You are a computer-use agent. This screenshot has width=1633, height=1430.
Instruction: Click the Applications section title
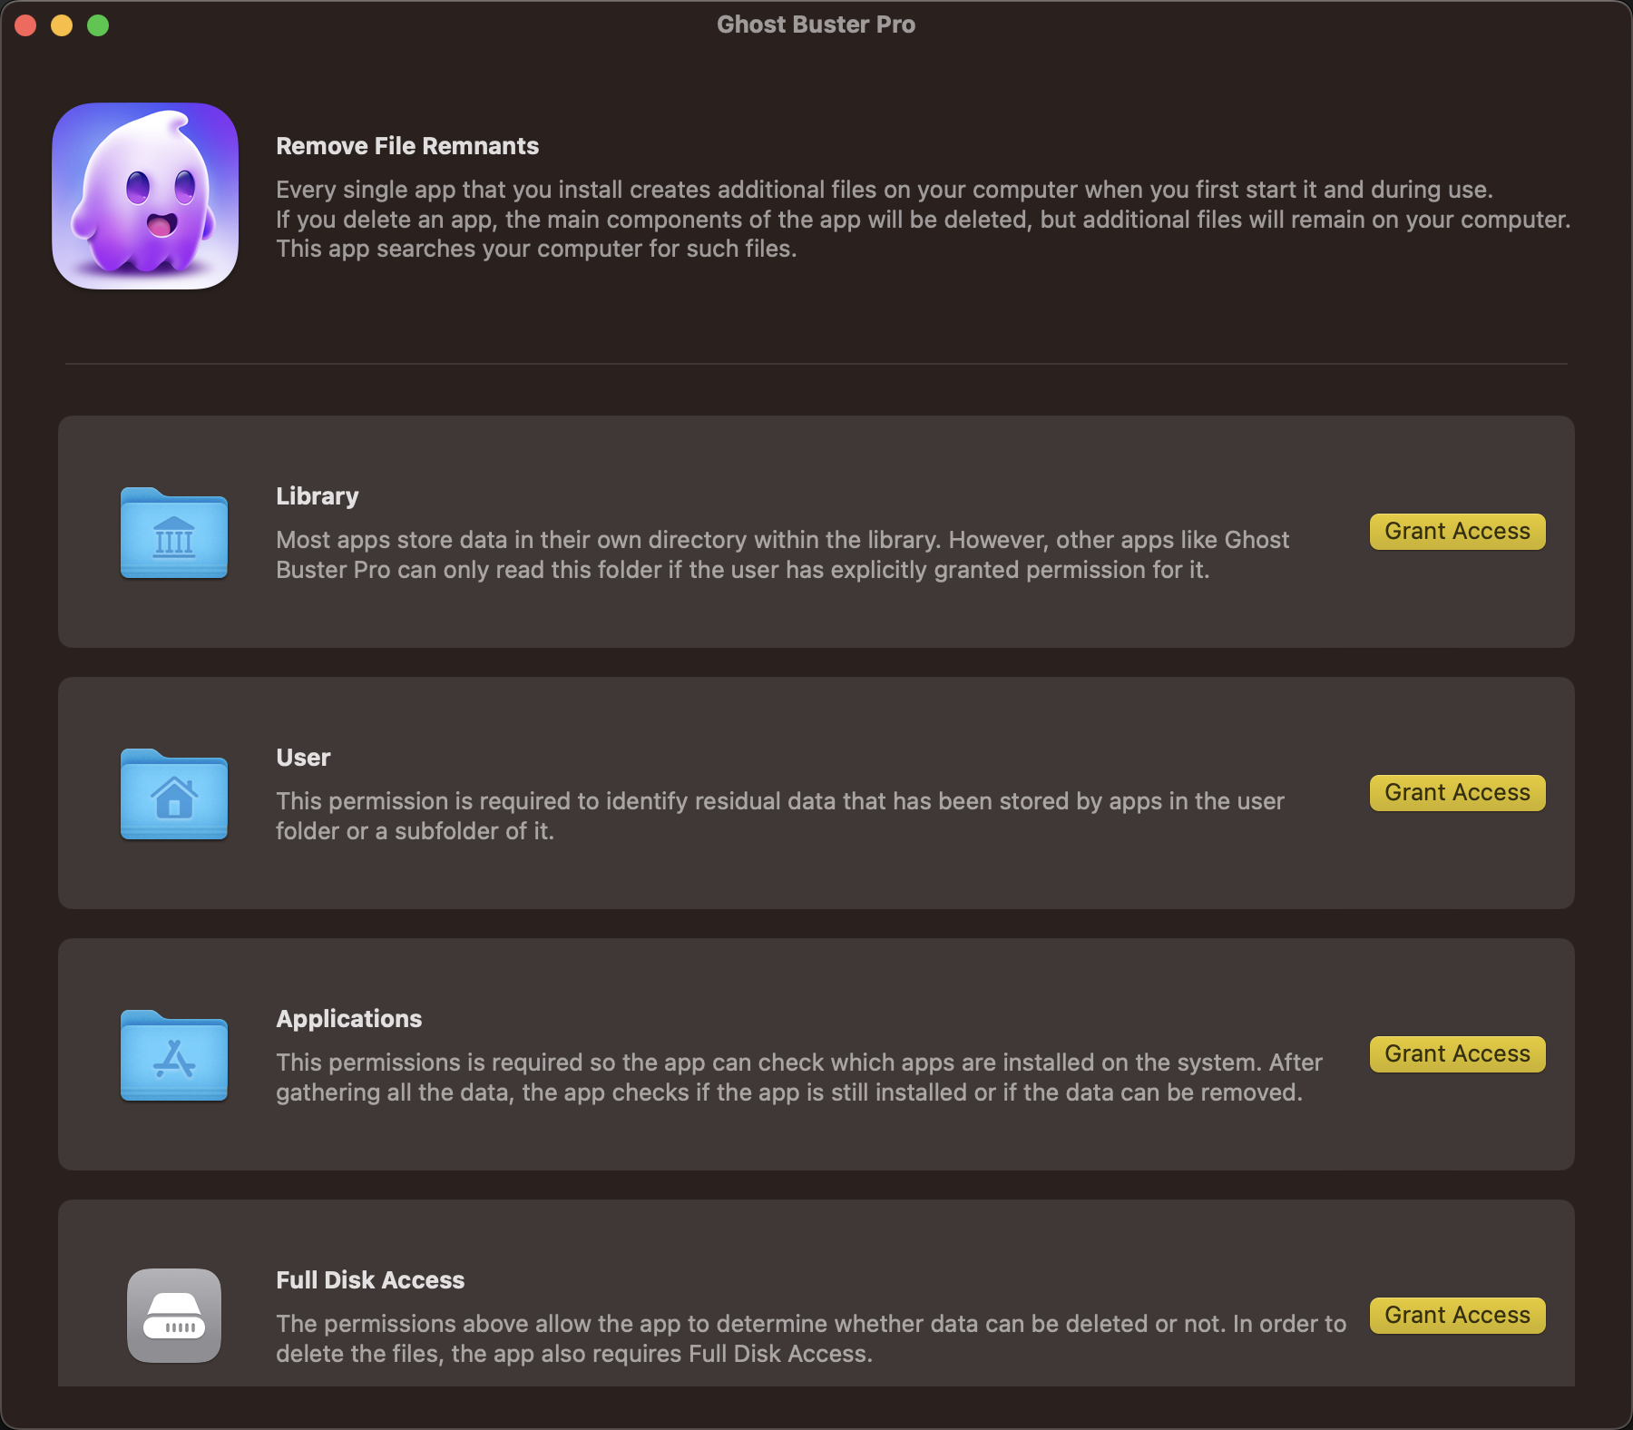[x=349, y=1019]
